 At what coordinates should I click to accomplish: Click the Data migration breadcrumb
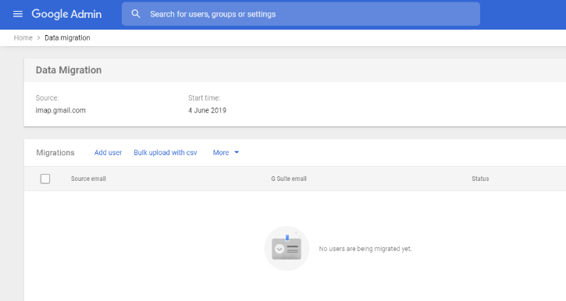(67, 38)
